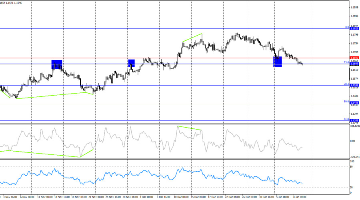This screenshot has width=360, height=200.
Task: Click the 22 Dec 08:00 time label
Action: pos(232,197)
